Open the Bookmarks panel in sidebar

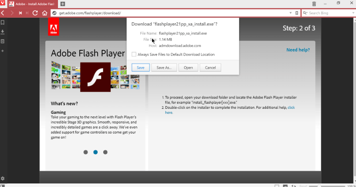3,22
